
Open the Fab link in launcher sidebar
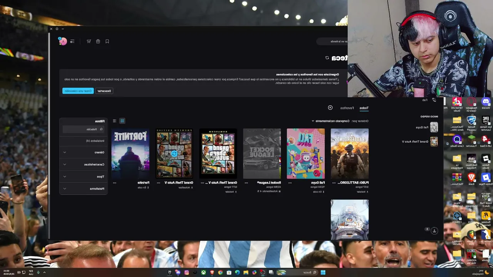[x=429, y=100]
